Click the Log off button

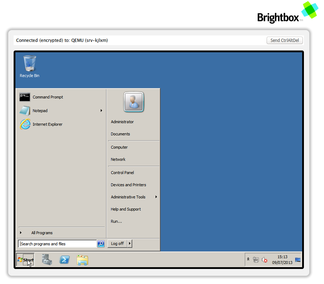click(117, 244)
